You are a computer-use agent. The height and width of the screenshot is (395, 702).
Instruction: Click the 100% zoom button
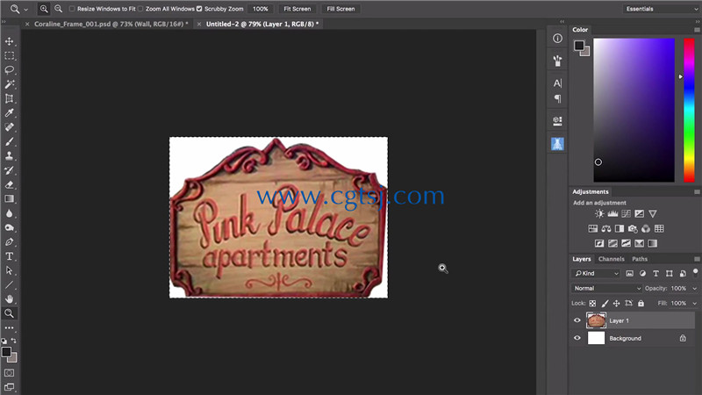(260, 9)
